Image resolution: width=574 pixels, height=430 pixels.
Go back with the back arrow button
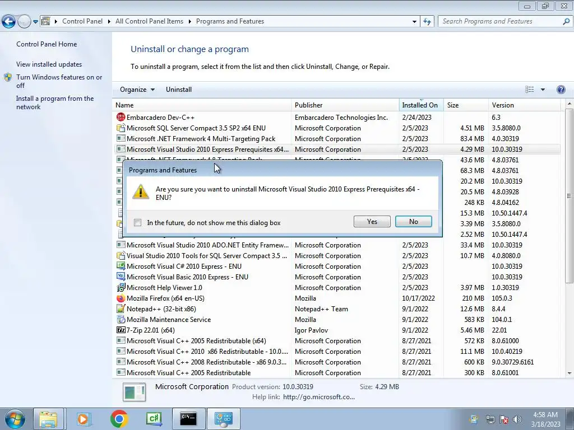coord(9,22)
